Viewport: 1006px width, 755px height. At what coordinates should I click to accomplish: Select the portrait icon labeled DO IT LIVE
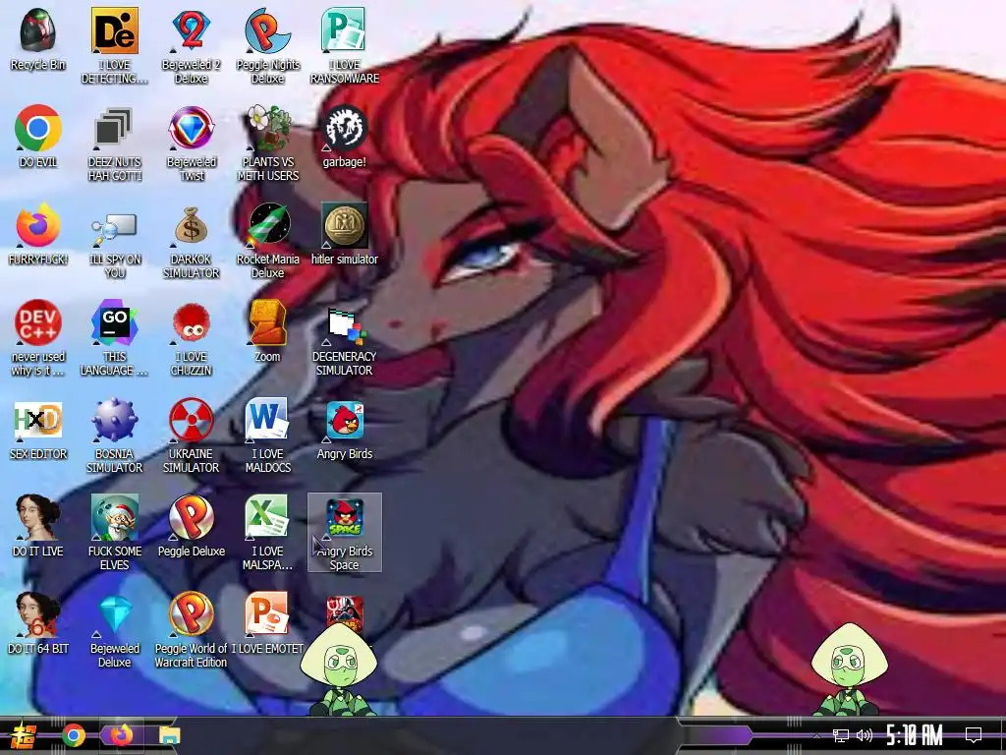(38, 517)
